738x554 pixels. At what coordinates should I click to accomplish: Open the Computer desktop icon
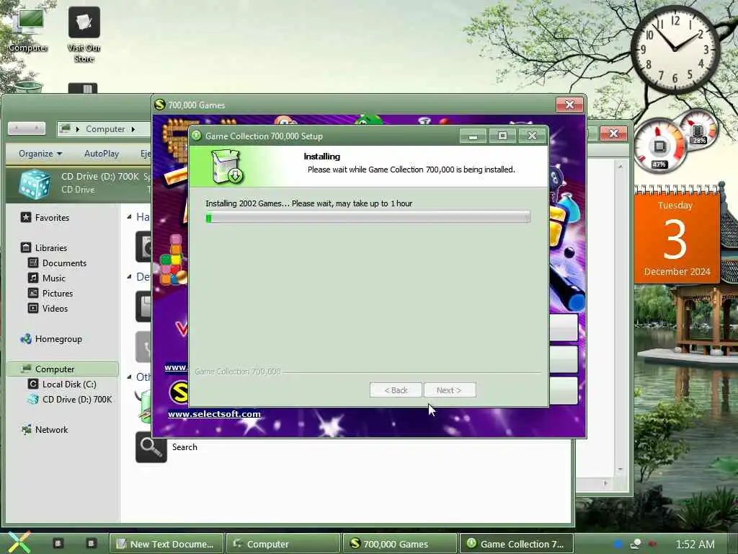pos(28,29)
